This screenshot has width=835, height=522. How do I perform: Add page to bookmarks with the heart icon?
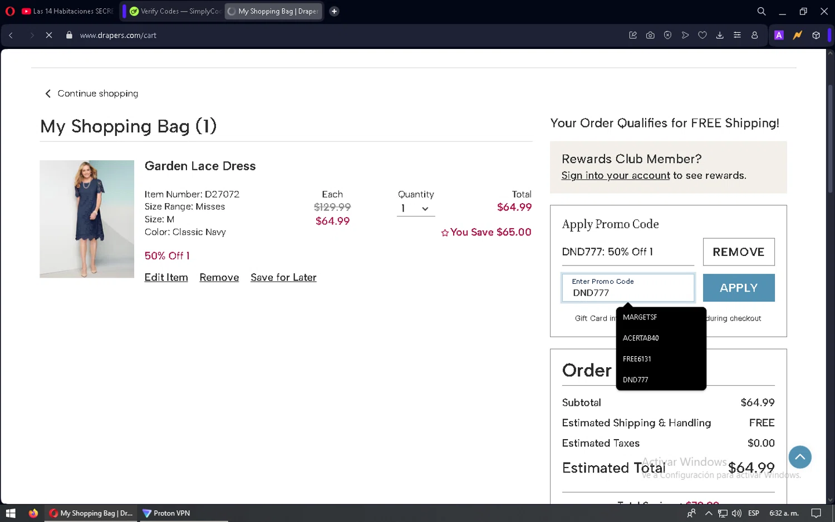coord(703,35)
